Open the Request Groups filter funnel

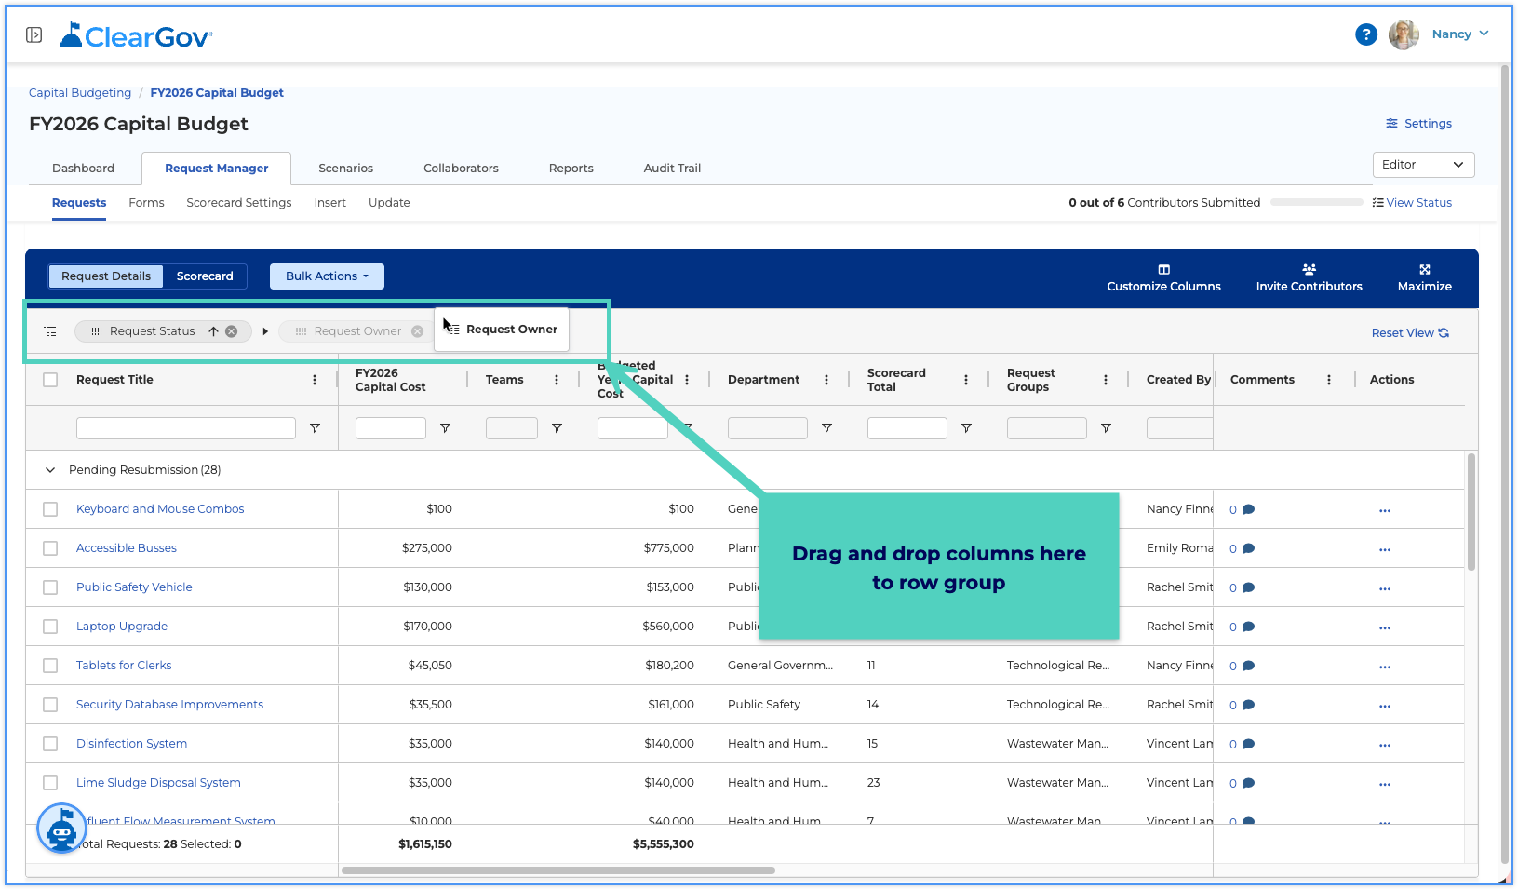1106,428
